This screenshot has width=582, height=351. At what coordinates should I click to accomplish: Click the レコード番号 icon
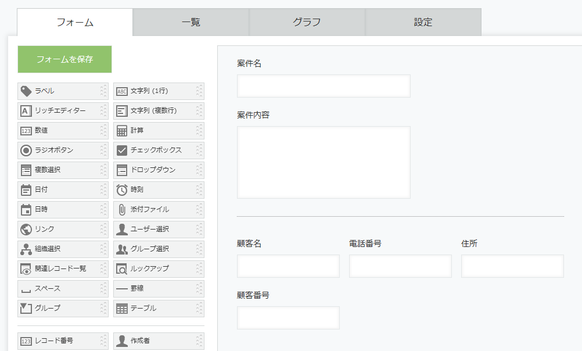[x=26, y=341]
